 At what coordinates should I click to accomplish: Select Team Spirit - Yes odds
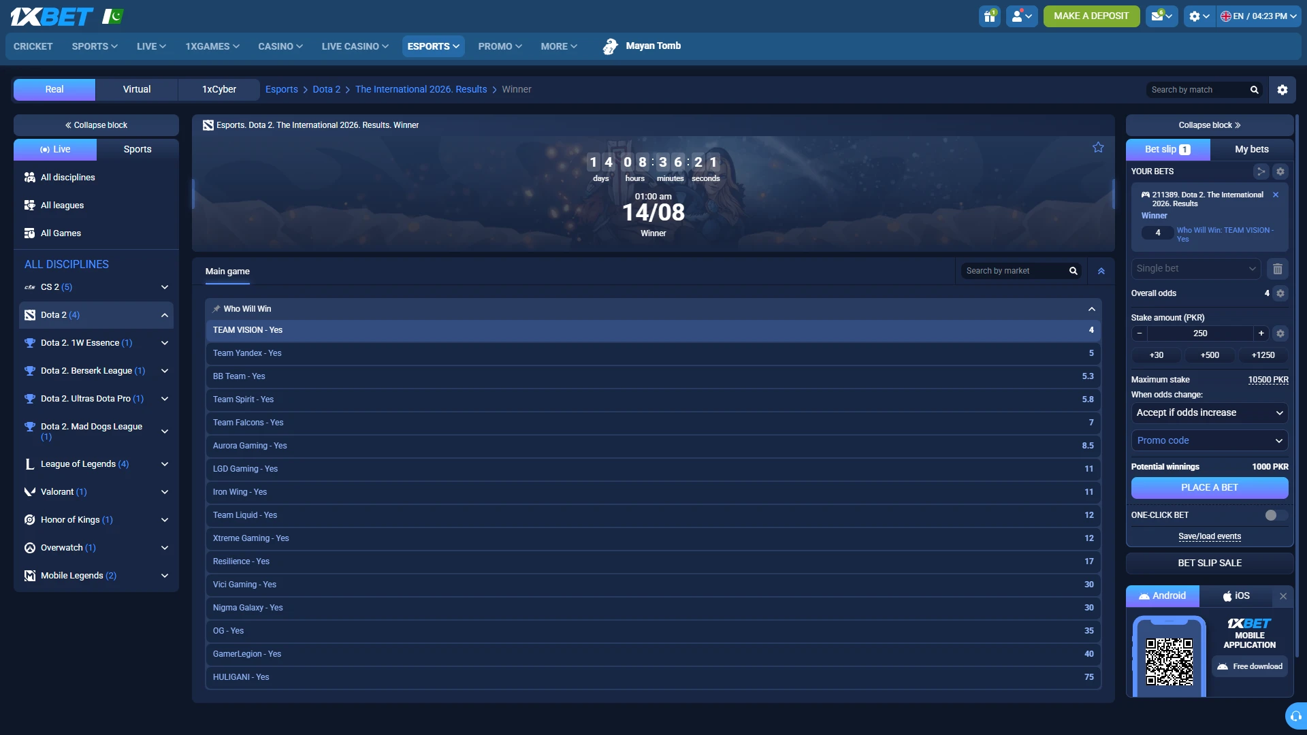coord(653,399)
